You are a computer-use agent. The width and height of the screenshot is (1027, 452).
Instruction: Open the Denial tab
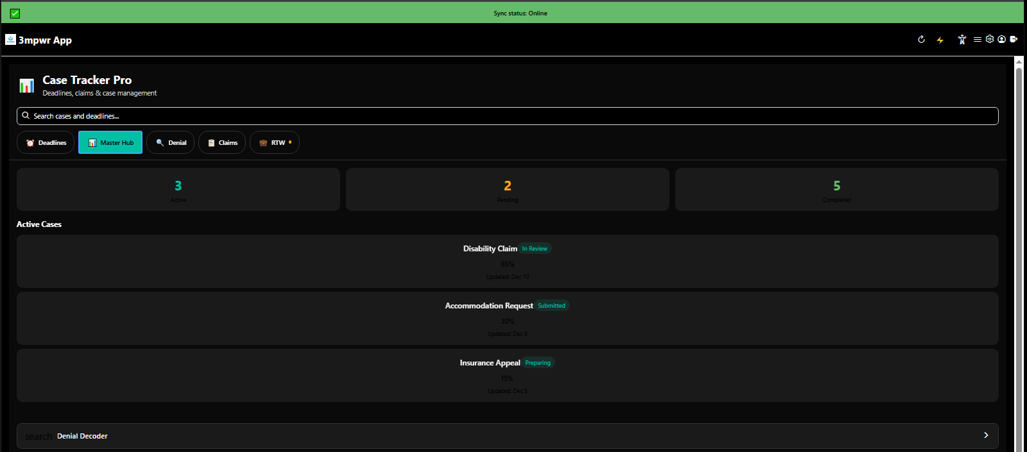point(170,142)
